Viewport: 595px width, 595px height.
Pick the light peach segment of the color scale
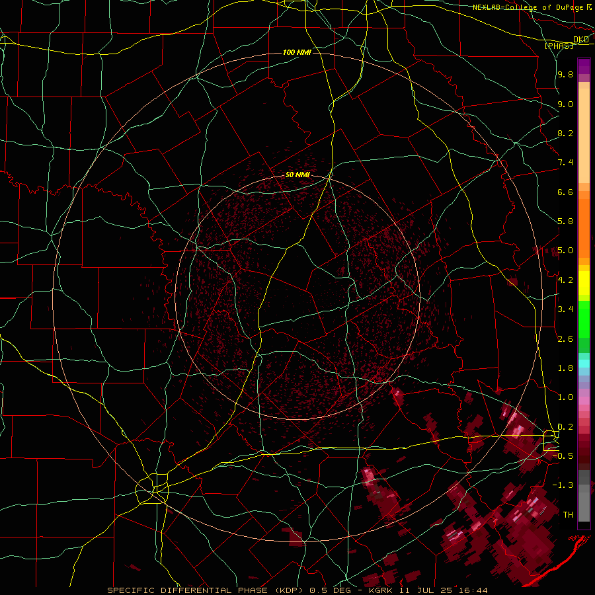(584, 136)
